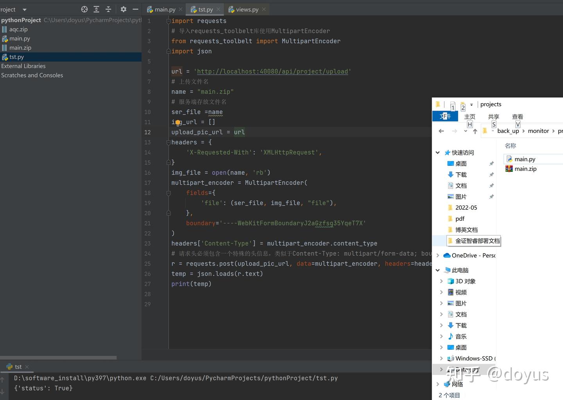Click the intention lightbulb on line 11
The height and width of the screenshot is (400, 563).
[178, 123]
